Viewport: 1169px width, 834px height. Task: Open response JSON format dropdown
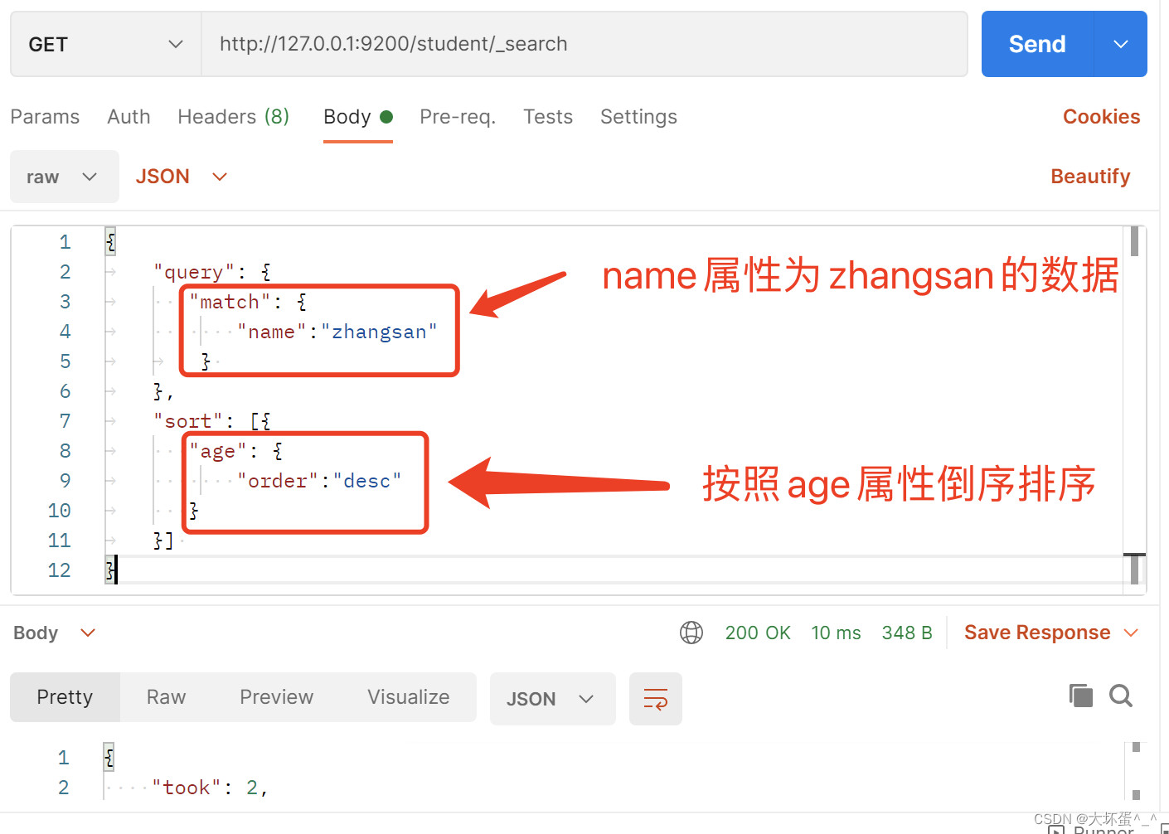click(553, 699)
